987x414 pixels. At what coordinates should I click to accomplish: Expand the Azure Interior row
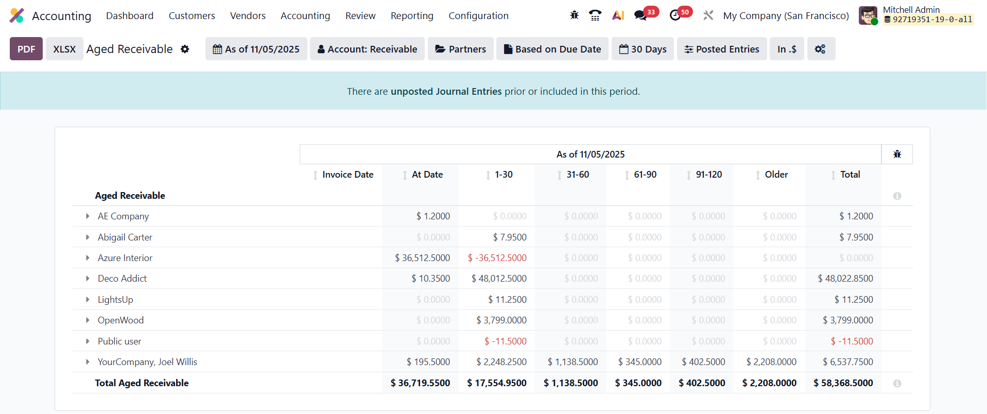click(88, 258)
